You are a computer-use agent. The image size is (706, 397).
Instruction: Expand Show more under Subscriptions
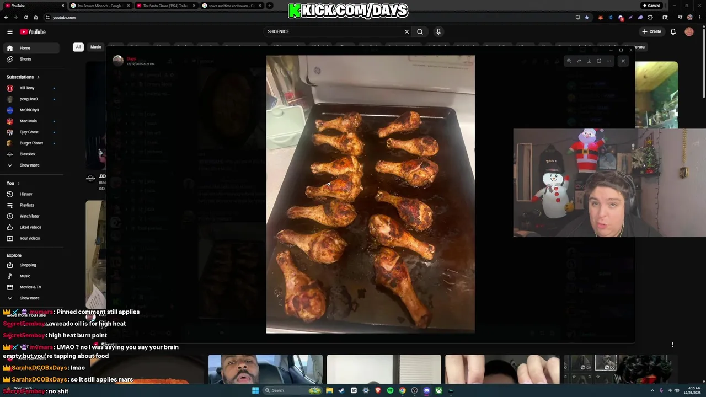(x=31, y=165)
